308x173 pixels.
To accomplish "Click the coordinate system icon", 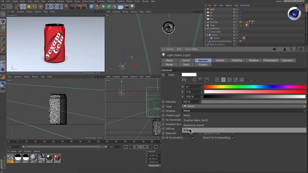I will pos(65,6).
